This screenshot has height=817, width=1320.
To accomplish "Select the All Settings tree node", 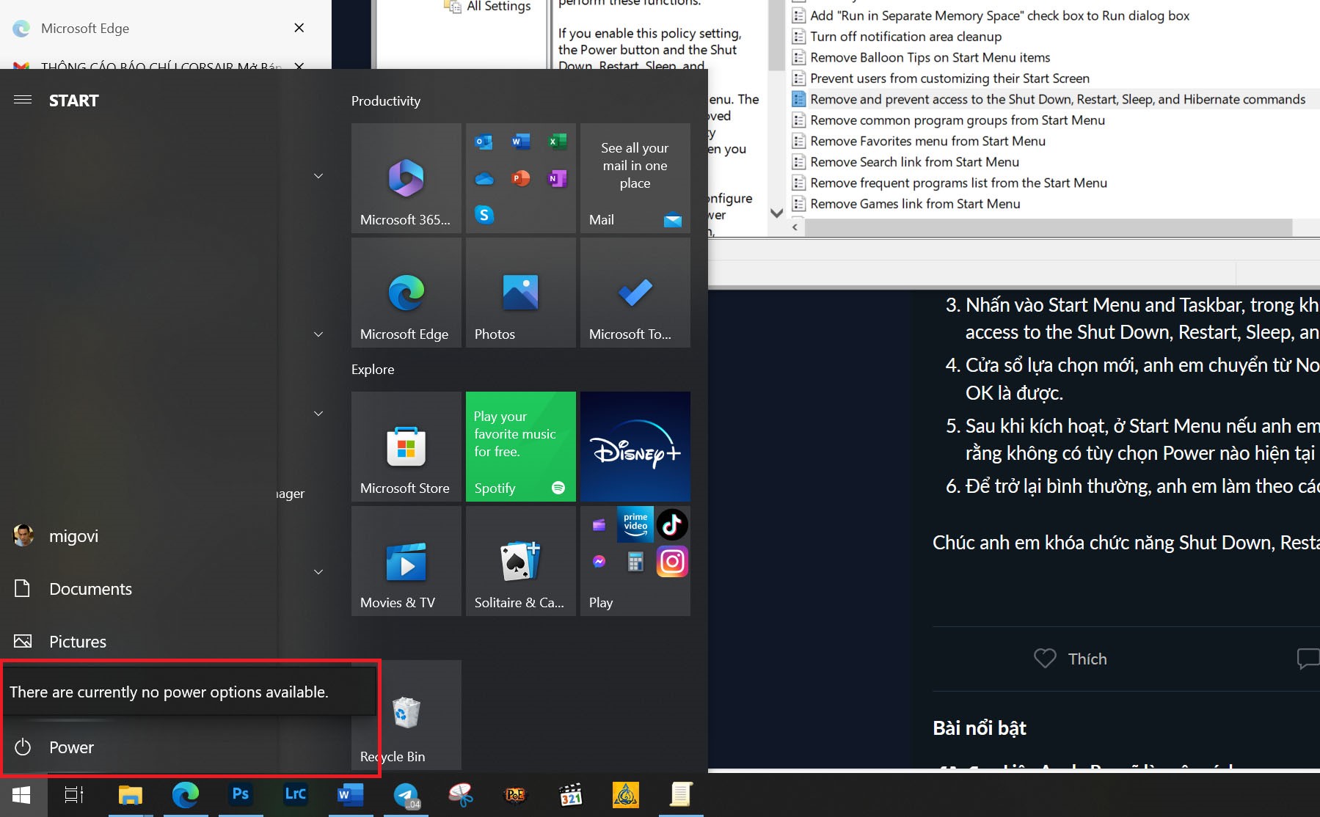I will click(498, 7).
